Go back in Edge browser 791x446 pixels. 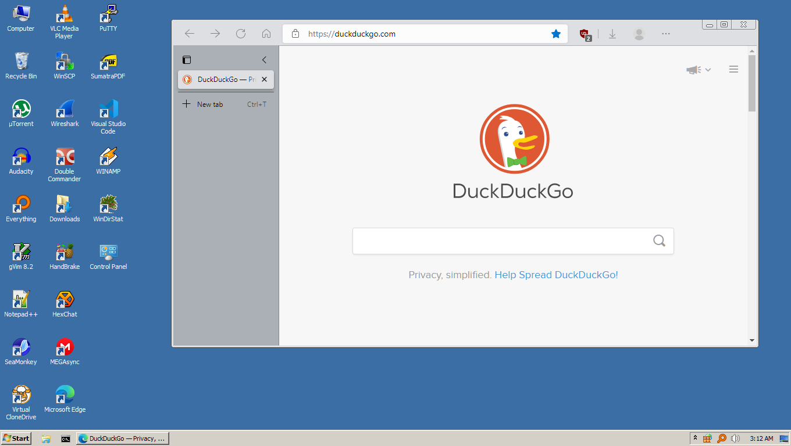point(190,34)
